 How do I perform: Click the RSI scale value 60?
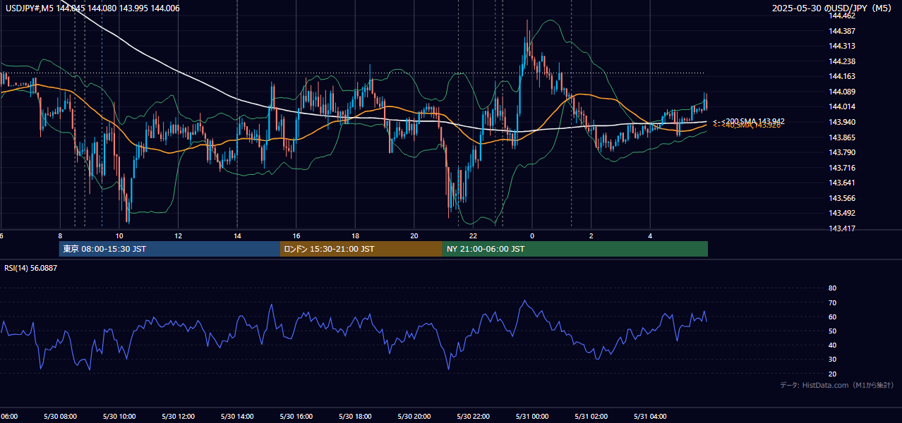(832, 317)
